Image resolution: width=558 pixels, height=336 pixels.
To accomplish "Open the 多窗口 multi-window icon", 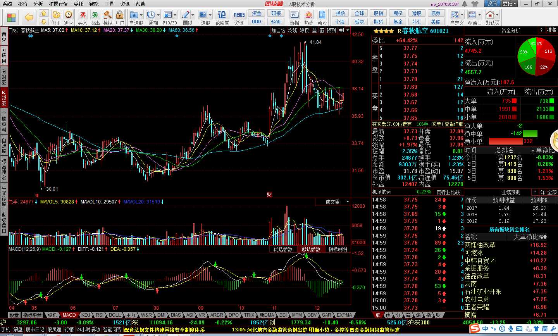I will click(x=472, y=15).
